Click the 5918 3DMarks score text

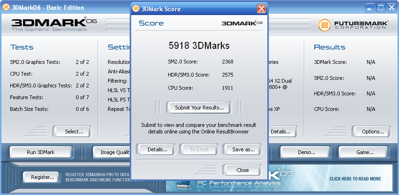coord(199,46)
